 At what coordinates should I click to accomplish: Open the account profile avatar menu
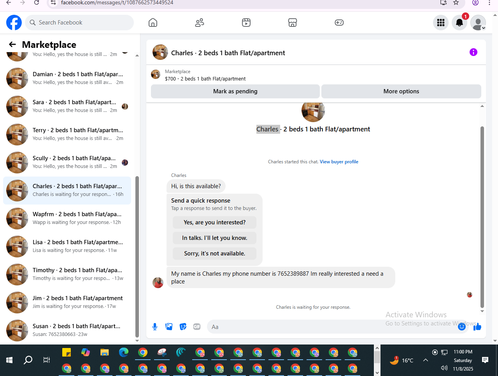478,23
